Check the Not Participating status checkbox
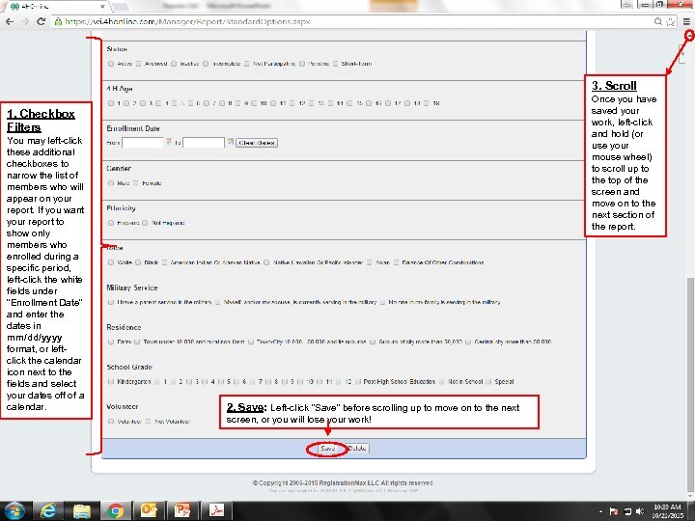 point(246,64)
